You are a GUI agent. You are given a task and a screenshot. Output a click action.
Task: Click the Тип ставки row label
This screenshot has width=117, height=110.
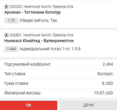click(15, 74)
